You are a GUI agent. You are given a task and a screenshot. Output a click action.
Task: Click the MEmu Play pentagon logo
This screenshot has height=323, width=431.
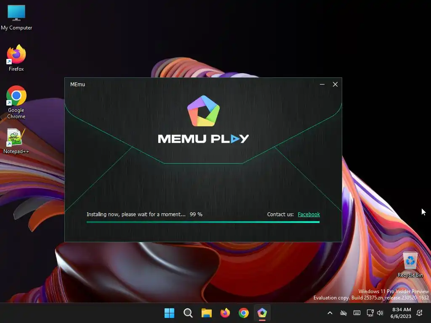(x=203, y=111)
